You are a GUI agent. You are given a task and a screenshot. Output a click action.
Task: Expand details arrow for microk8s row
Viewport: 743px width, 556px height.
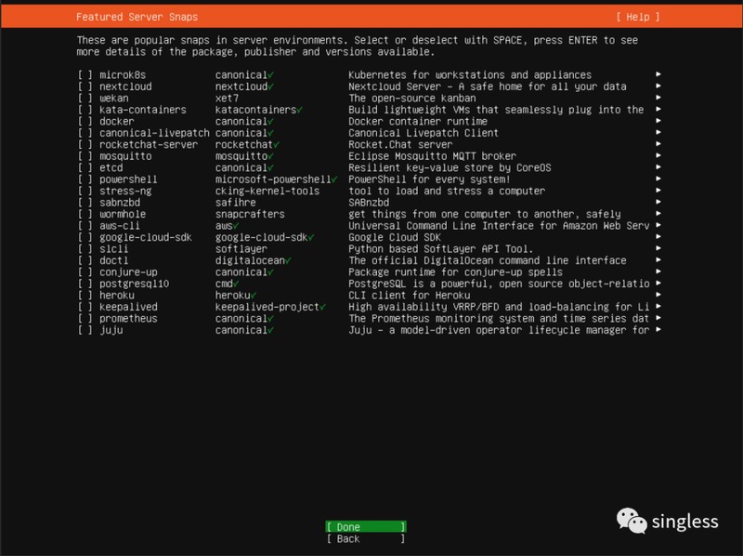click(x=658, y=74)
